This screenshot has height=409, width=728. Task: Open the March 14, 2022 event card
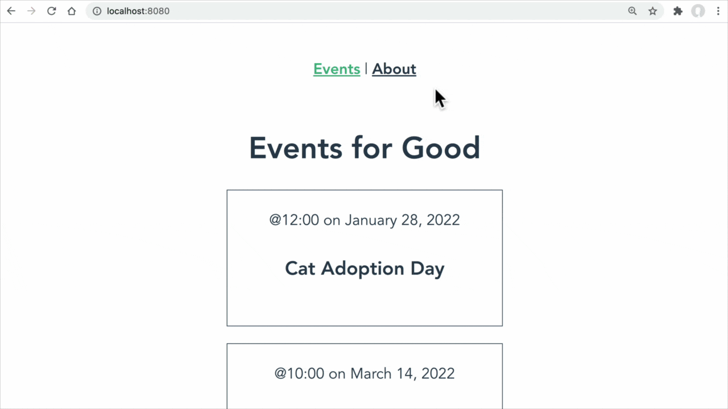click(365, 376)
